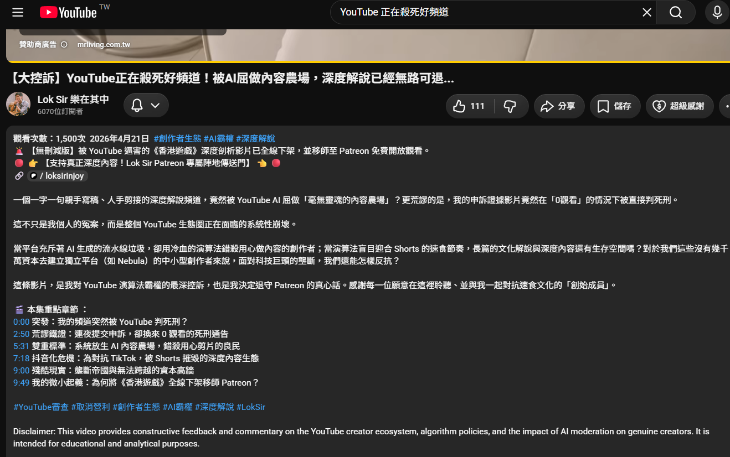Click chapter title starting '荒謬鐵證'

click(x=130, y=334)
